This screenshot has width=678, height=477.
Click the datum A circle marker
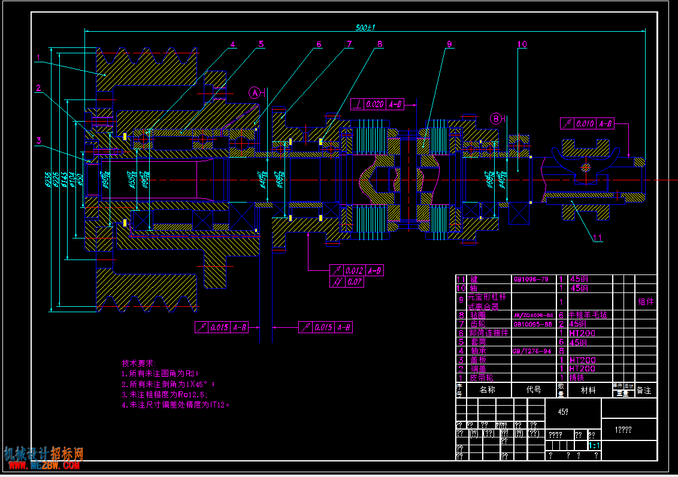(256, 93)
